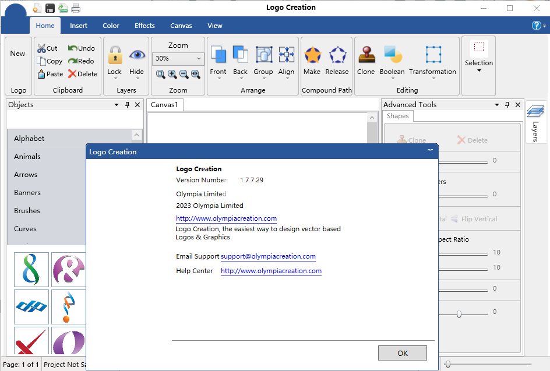
Task: Close the Objects panel
Action: (x=137, y=104)
